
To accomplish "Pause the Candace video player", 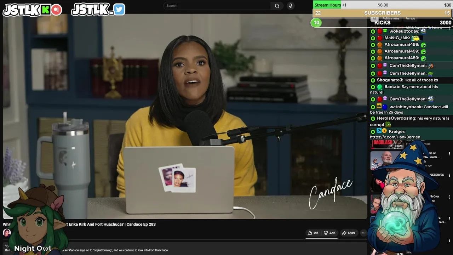I will click(x=185, y=116).
